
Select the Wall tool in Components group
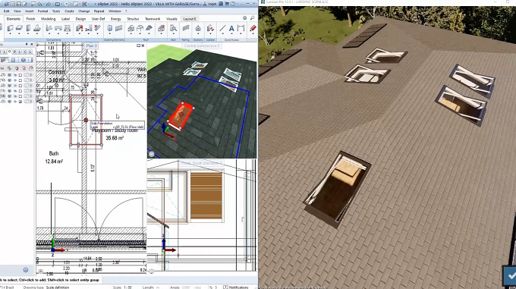pyautogui.click(x=10, y=29)
